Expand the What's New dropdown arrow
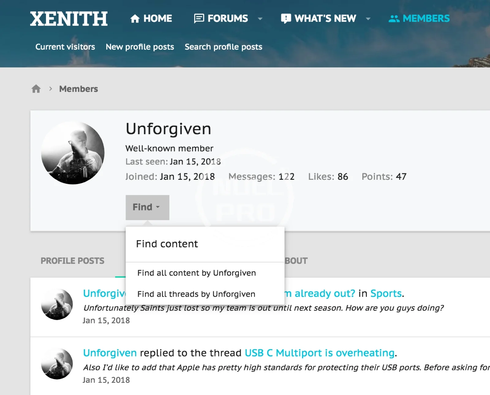The width and height of the screenshot is (490, 395). 368,19
